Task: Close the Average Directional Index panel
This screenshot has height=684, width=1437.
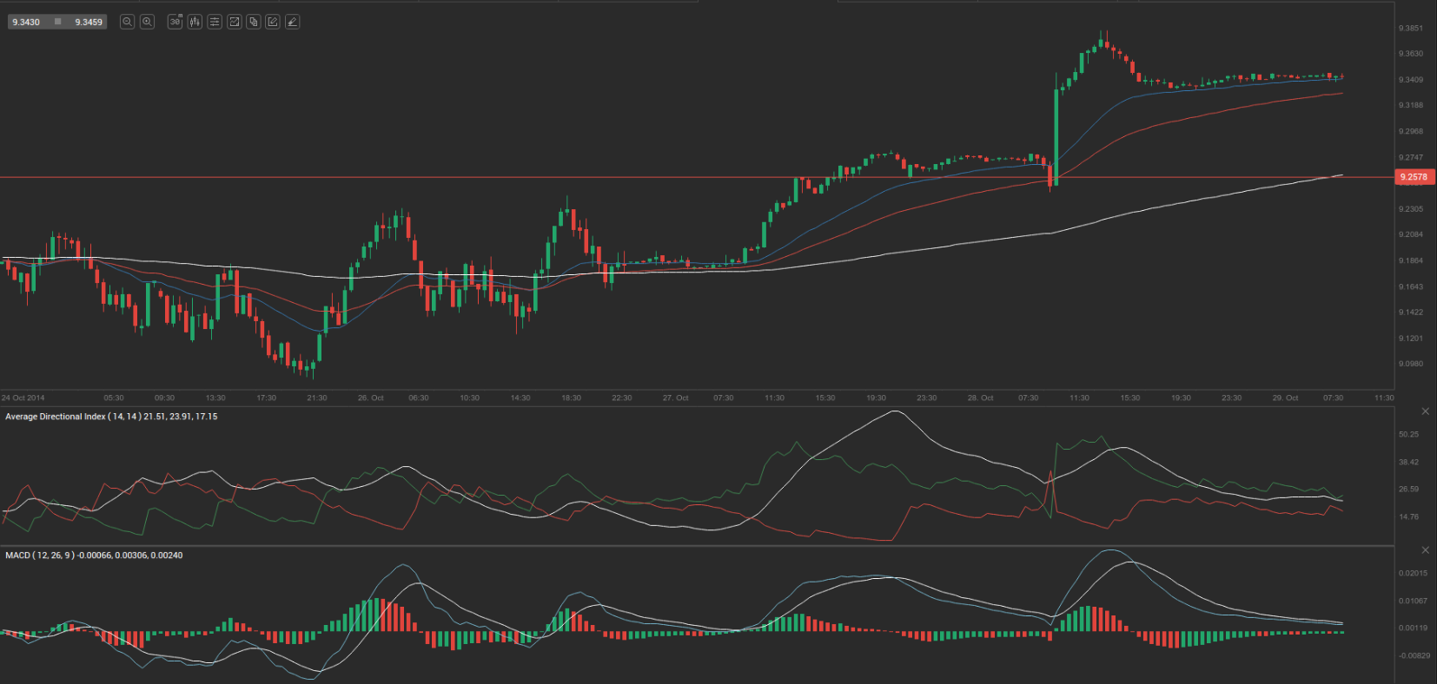Action: 1425,411
